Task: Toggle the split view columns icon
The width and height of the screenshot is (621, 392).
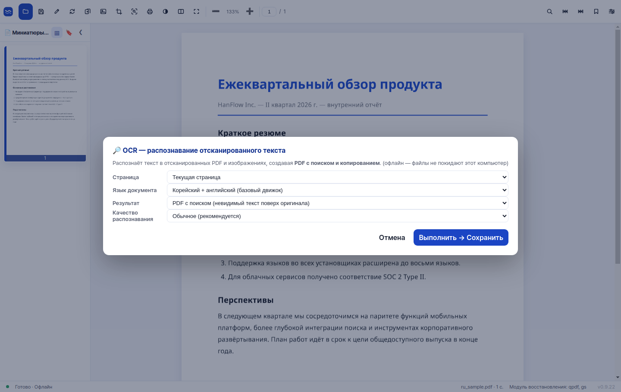Action: tap(181, 12)
